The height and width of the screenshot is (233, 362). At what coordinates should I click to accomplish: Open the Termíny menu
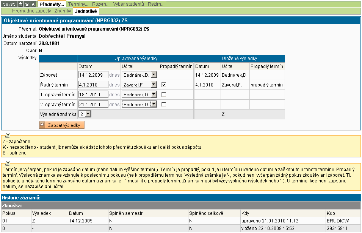pyautogui.click(x=78, y=4)
